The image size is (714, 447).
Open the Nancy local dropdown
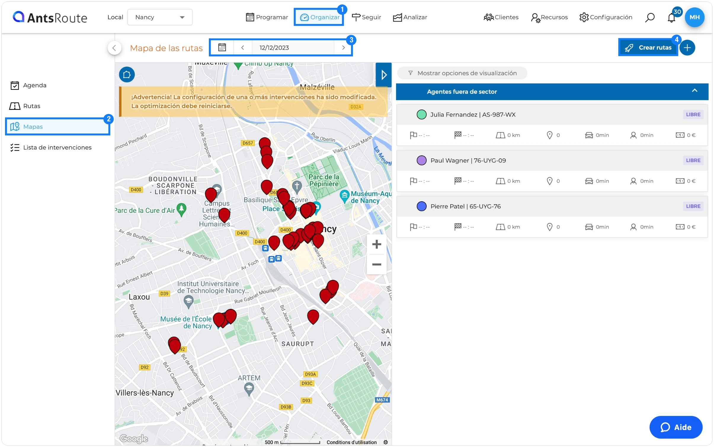click(x=160, y=17)
